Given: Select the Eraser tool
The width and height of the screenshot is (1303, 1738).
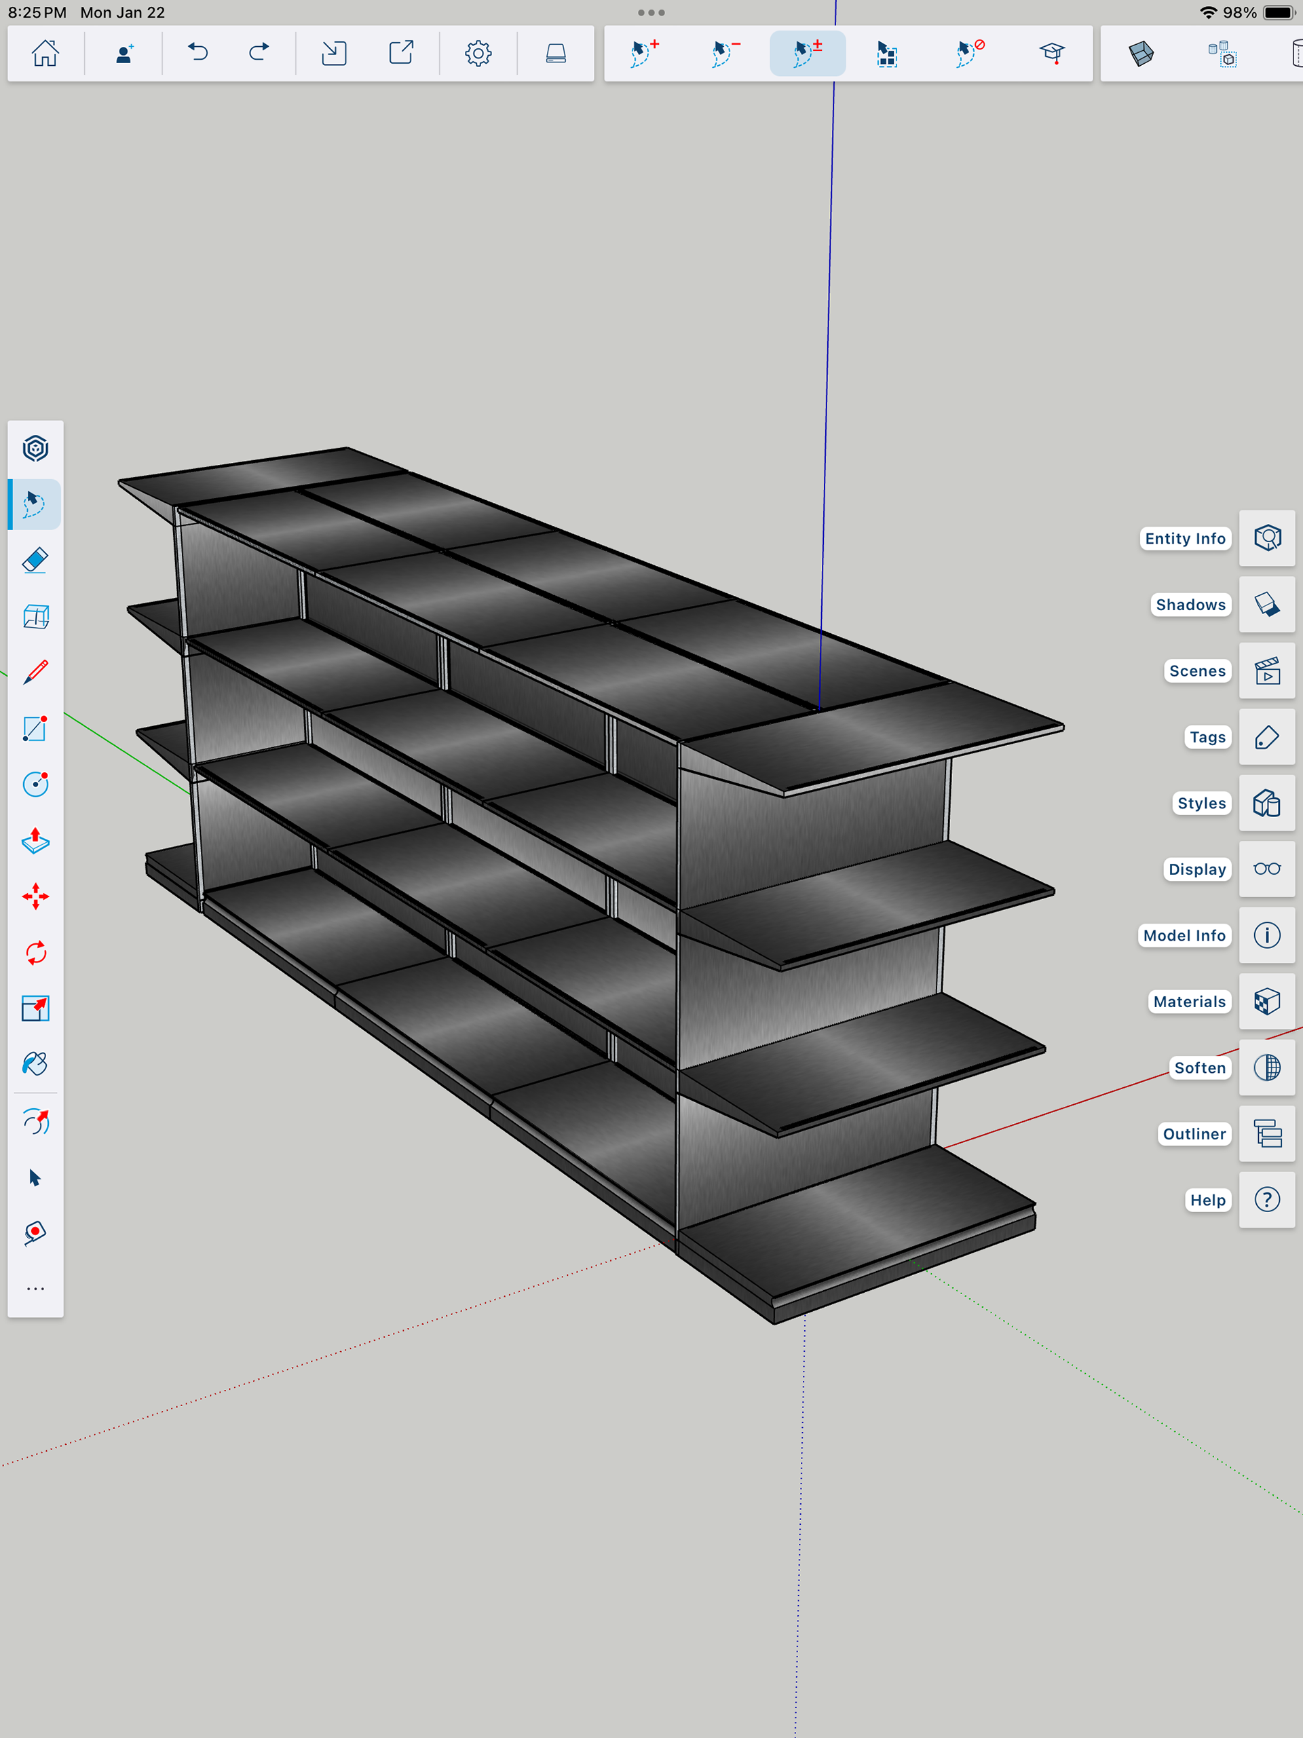Looking at the screenshot, I should [35, 560].
